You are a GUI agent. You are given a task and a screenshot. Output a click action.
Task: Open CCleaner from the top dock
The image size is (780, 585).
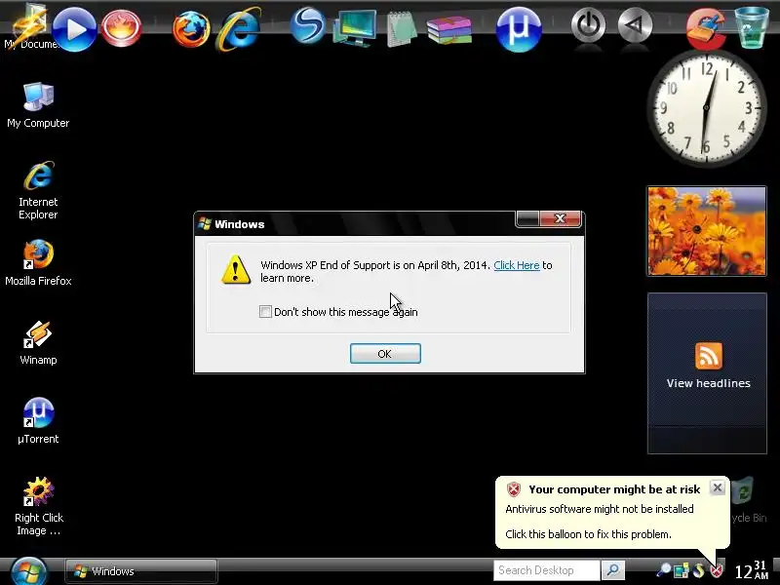click(706, 28)
